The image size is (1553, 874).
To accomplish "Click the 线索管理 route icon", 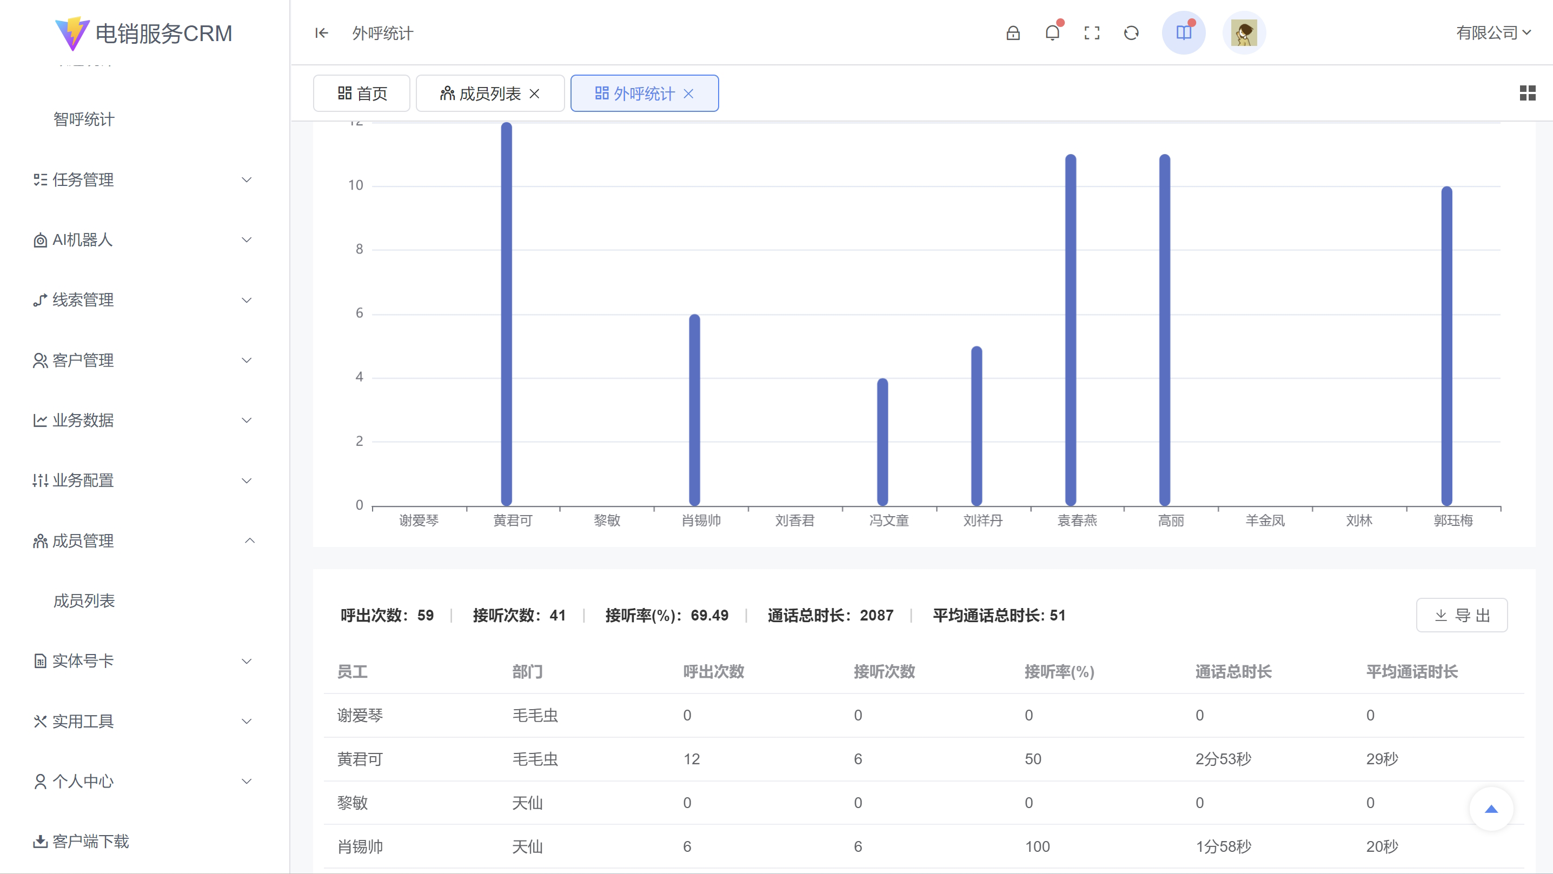I will (40, 300).
